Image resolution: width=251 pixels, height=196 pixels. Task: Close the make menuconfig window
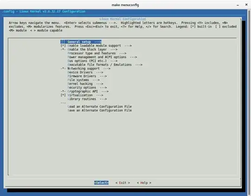246,5
